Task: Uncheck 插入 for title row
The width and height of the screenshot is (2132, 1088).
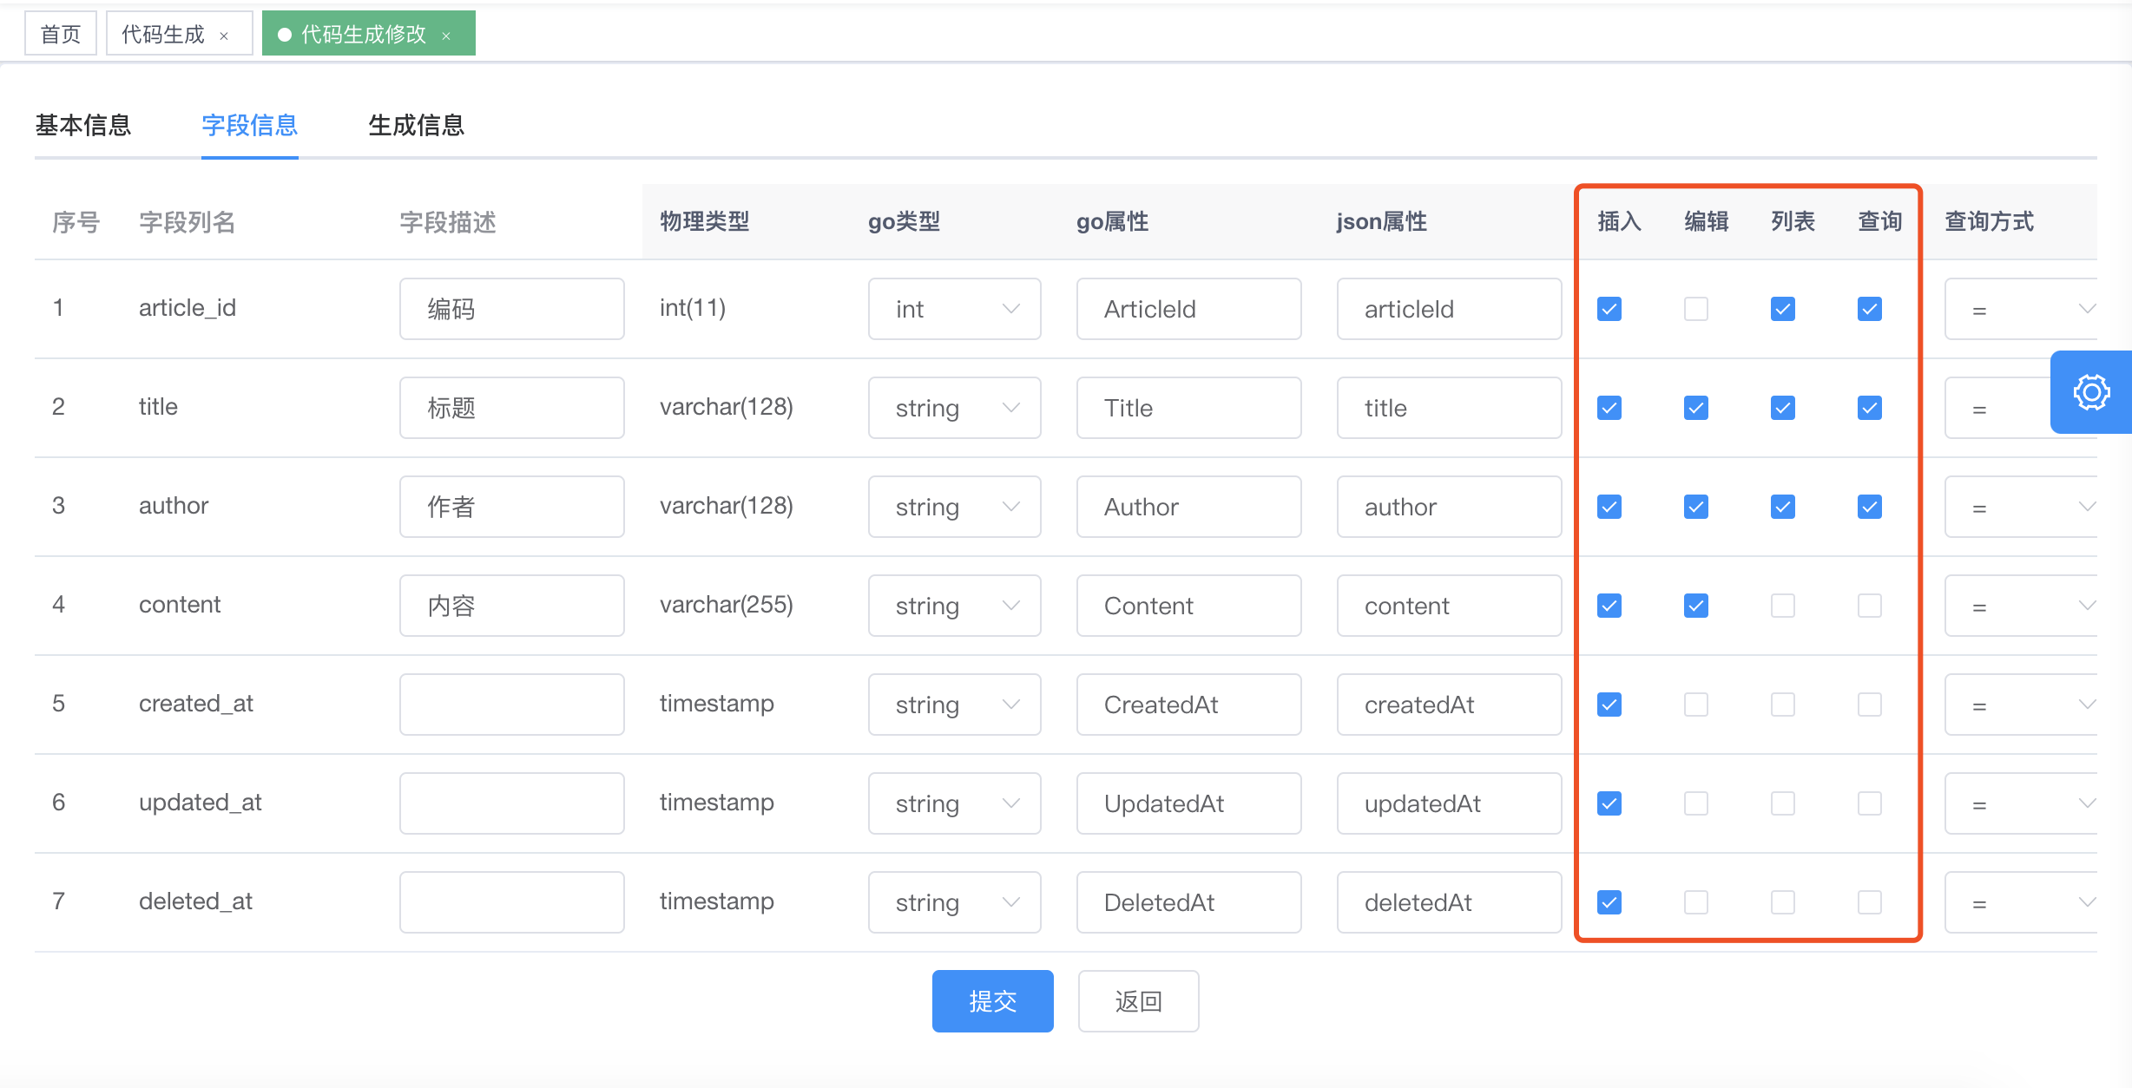Action: tap(1609, 408)
